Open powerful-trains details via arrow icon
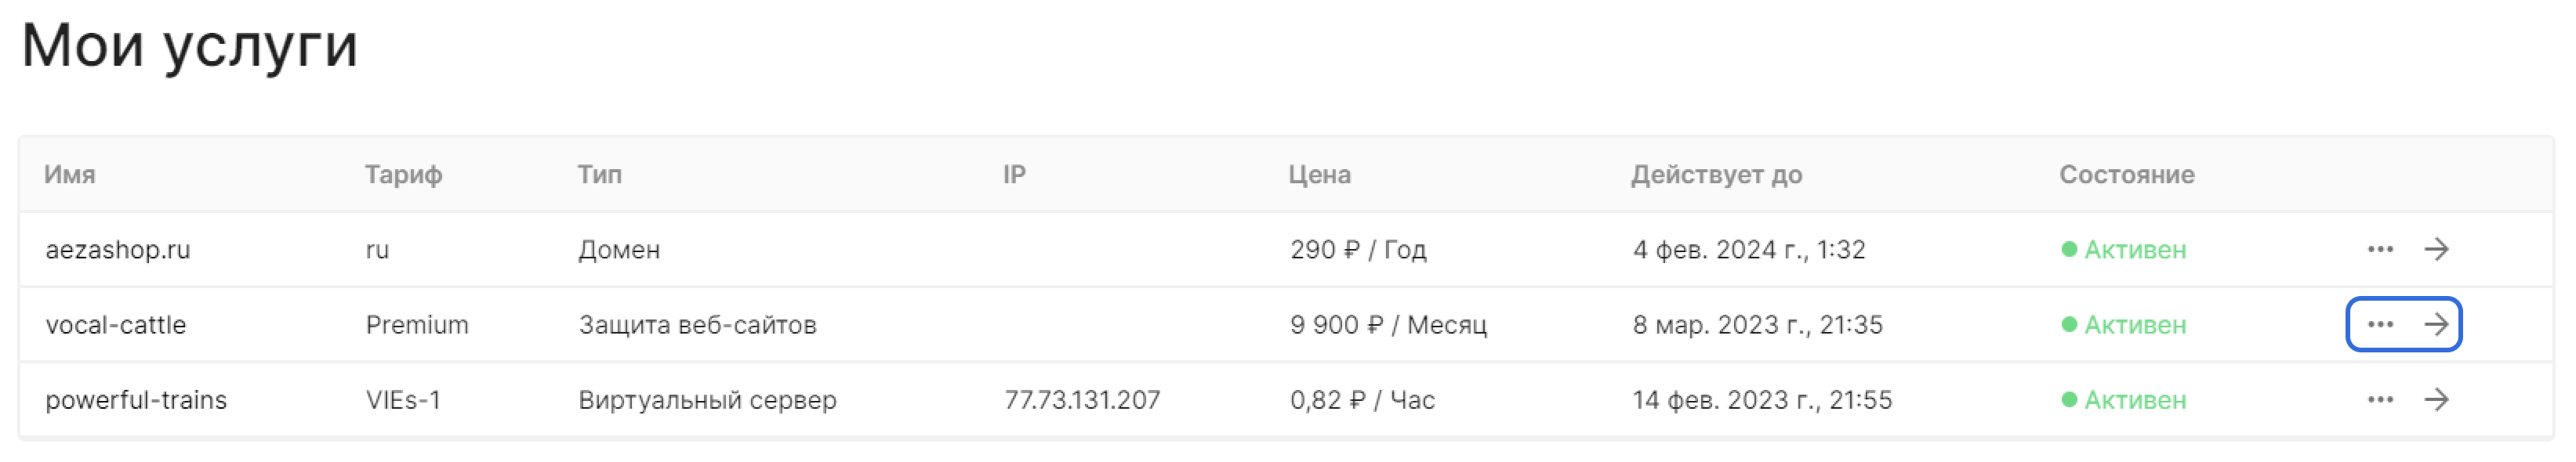Viewport: 2576px width, 462px height. 2436,400
